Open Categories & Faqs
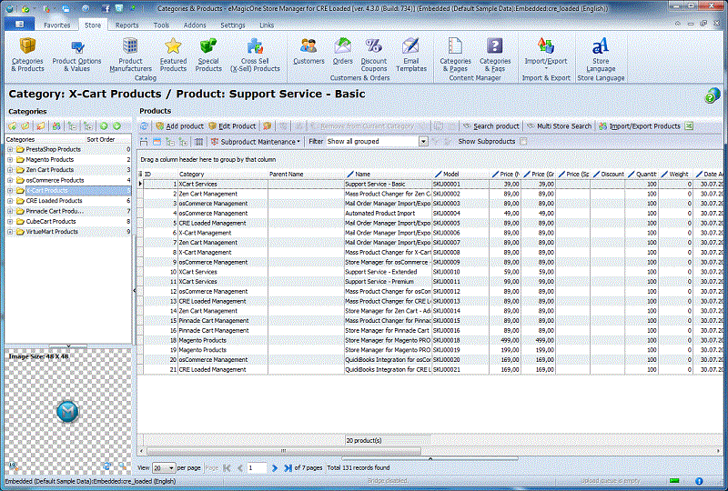This screenshot has width=728, height=491. [x=495, y=55]
